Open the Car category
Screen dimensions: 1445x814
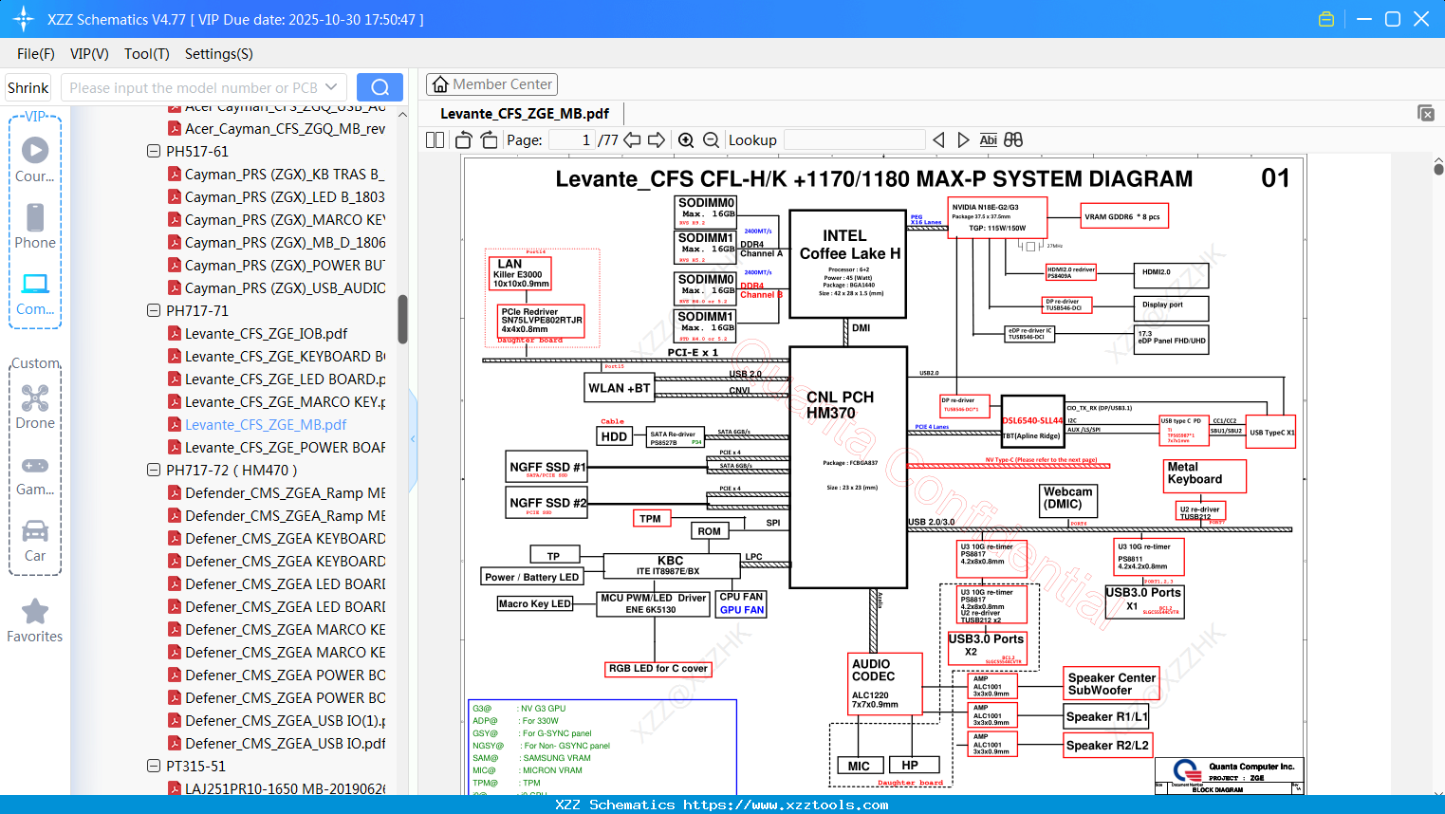pos(35,540)
